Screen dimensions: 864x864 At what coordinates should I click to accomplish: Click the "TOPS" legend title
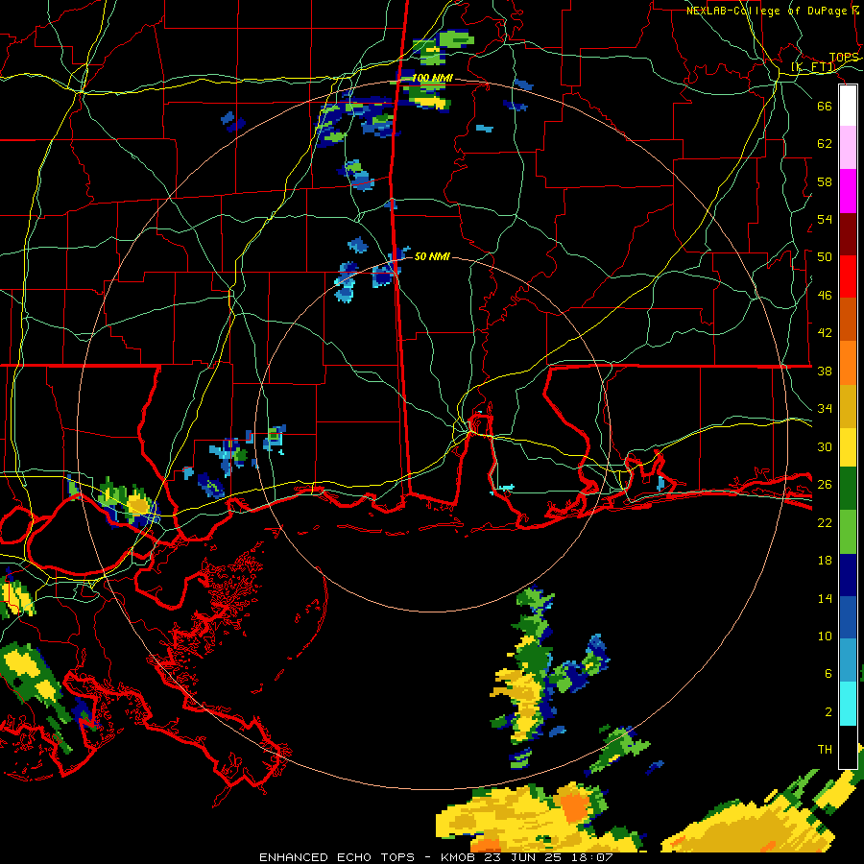coord(844,58)
